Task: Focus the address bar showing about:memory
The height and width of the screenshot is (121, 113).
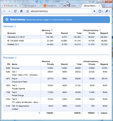Action: (61, 11)
